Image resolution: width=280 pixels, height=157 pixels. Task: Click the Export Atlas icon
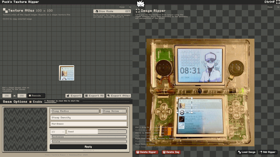coord(108,96)
